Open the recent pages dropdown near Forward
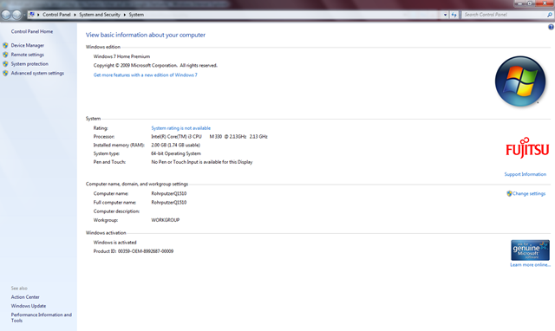Screen dimensions: 555x331 pos(24,15)
